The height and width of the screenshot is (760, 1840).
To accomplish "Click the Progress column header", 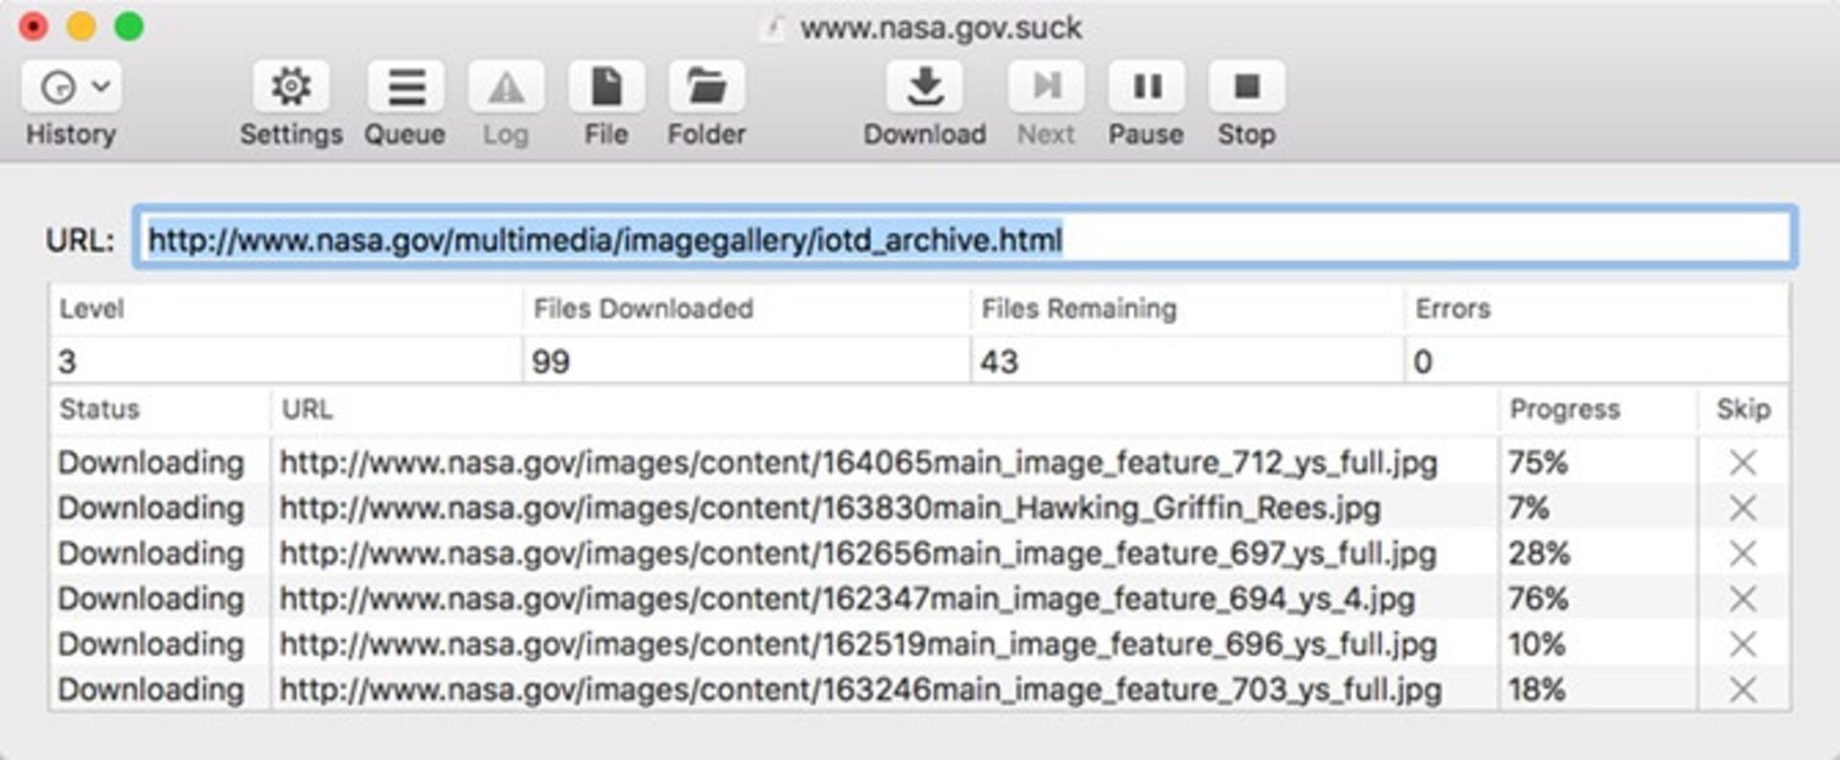I will tap(1564, 410).
